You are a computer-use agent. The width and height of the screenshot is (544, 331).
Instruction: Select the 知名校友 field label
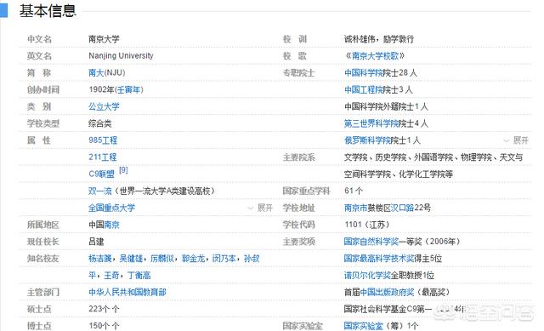tap(43, 259)
